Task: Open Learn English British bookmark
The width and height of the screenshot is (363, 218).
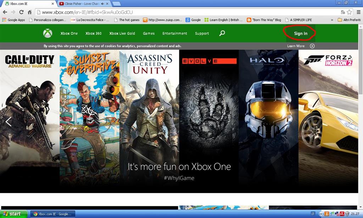Action: 223,20
